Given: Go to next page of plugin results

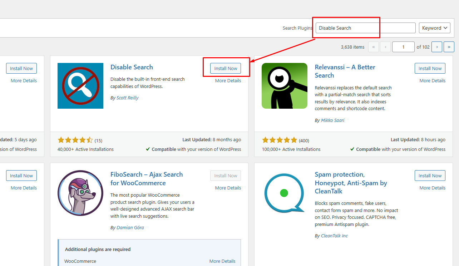Looking at the screenshot, I should coord(437,47).
